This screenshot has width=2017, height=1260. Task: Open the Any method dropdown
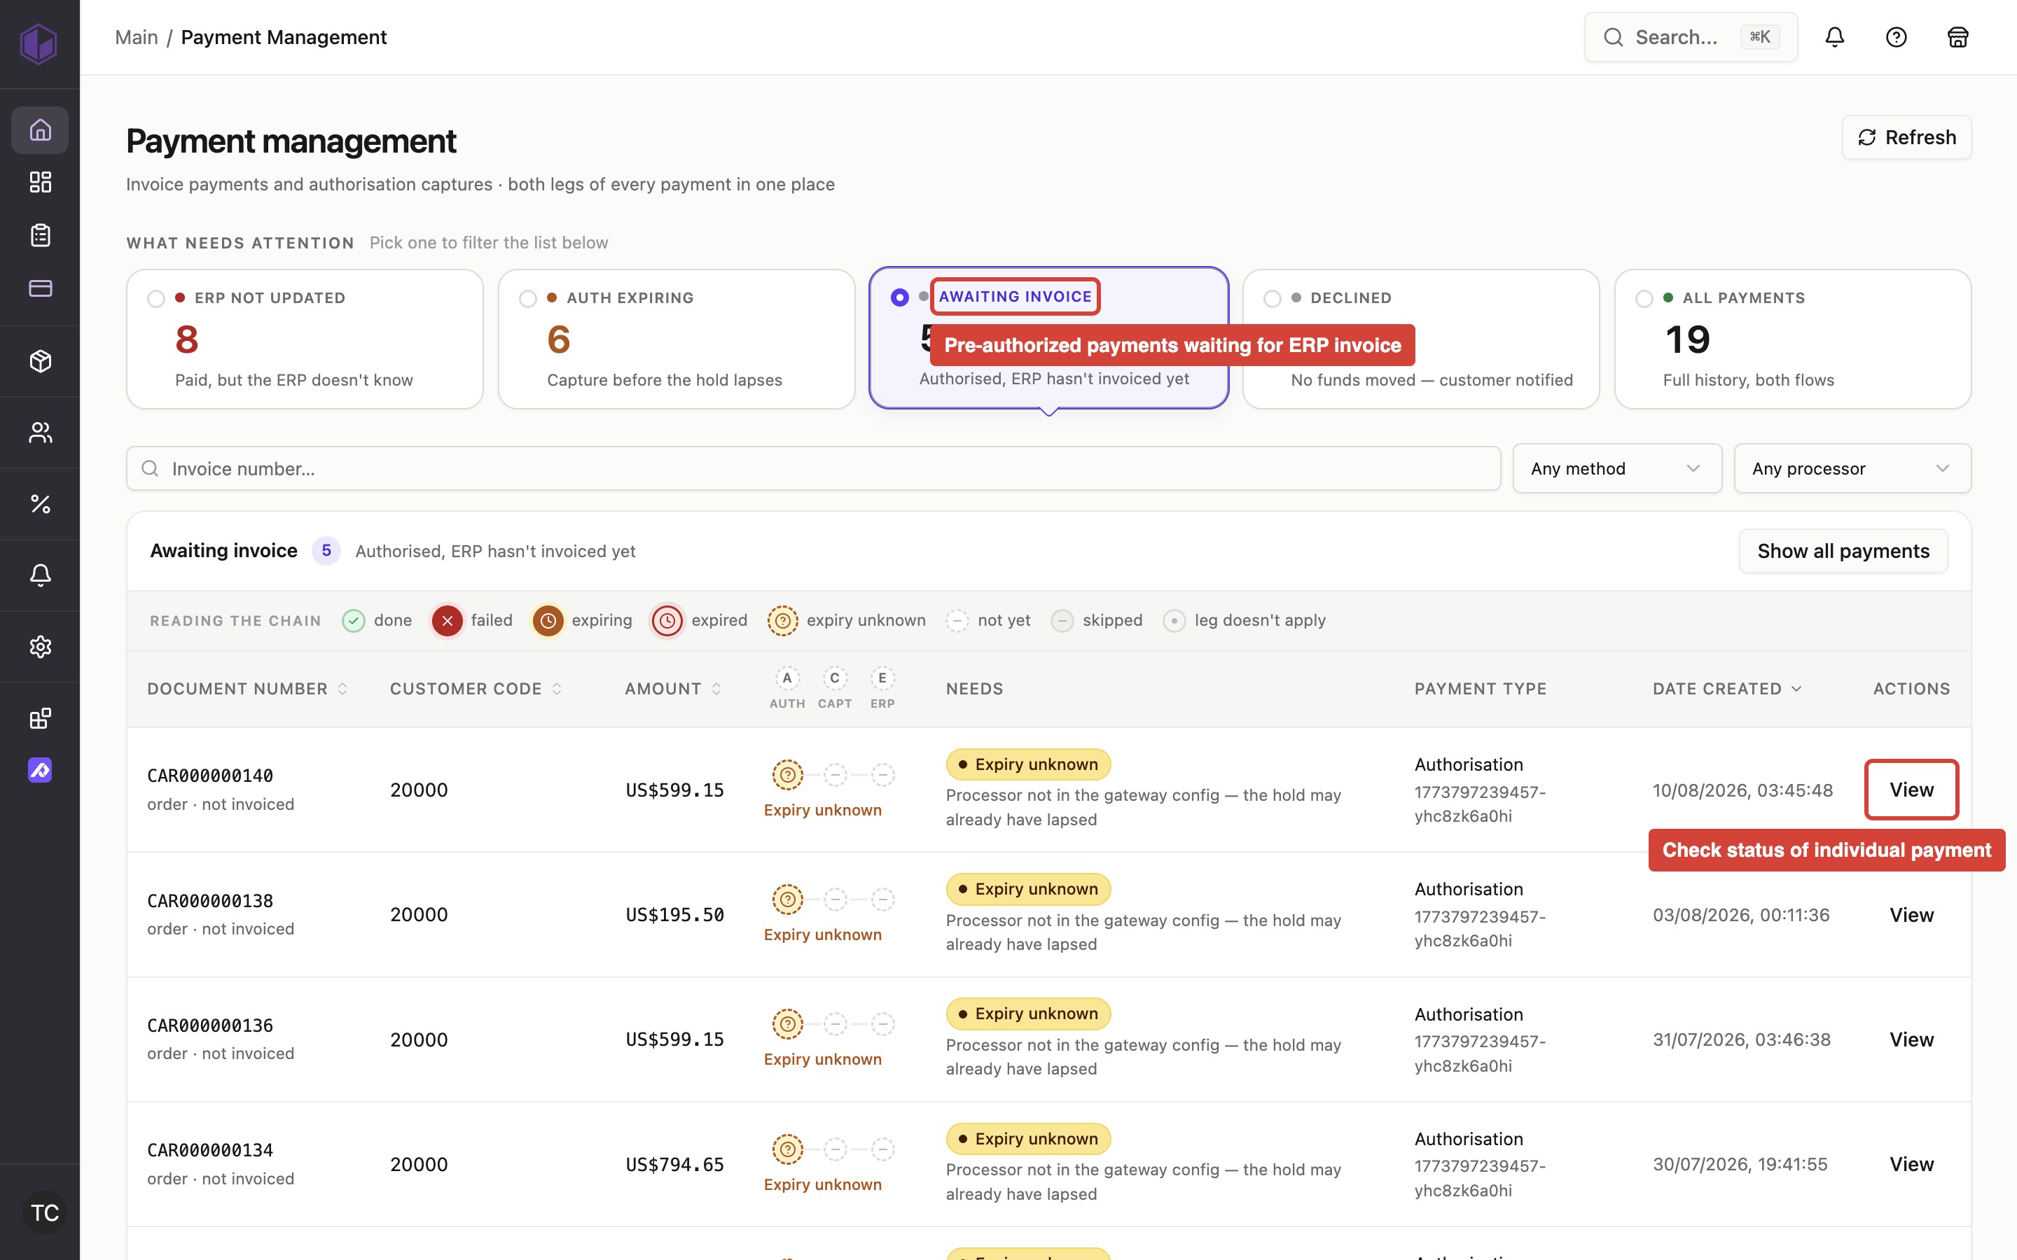pos(1617,468)
